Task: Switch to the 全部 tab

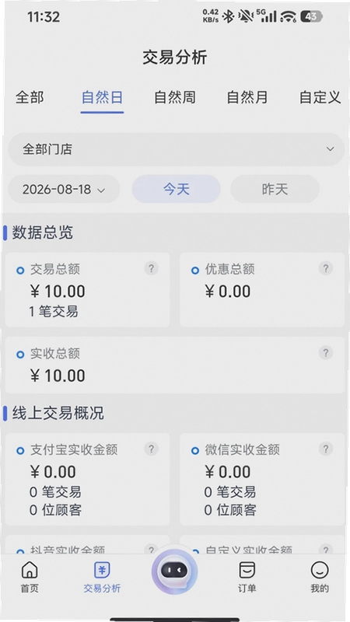Action: coord(30,97)
